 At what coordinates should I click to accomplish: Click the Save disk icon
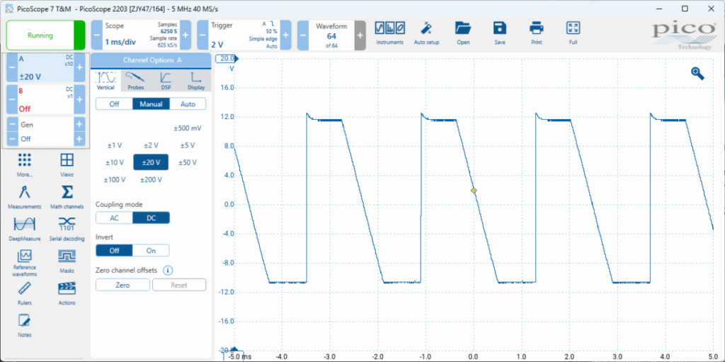pos(500,30)
